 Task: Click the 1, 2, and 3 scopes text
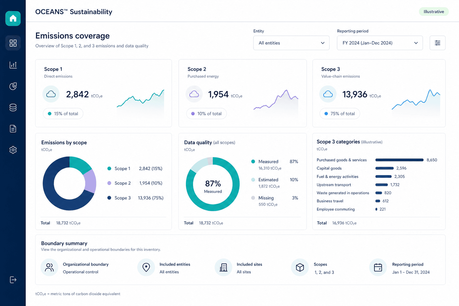pos(324,272)
